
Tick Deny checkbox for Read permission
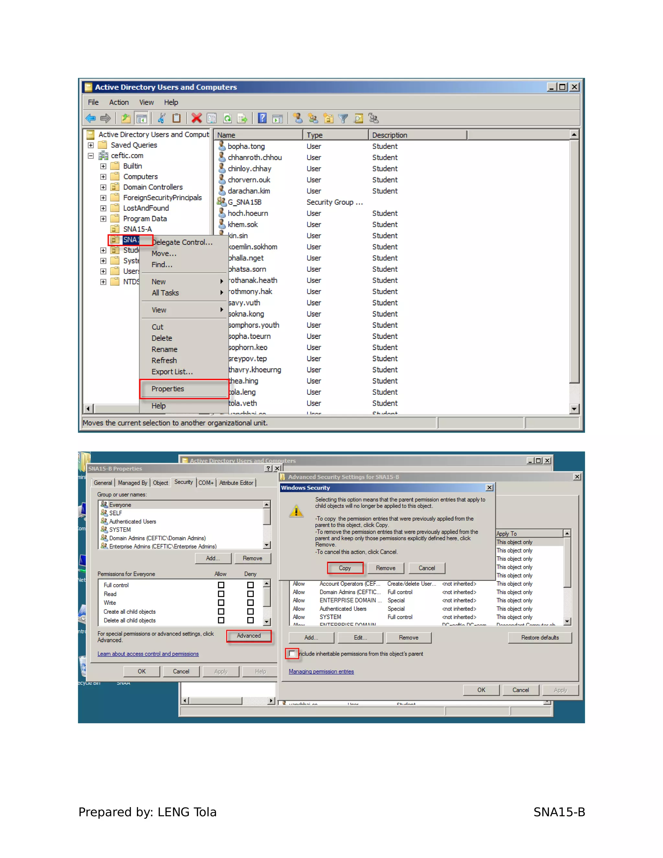pyautogui.click(x=250, y=594)
